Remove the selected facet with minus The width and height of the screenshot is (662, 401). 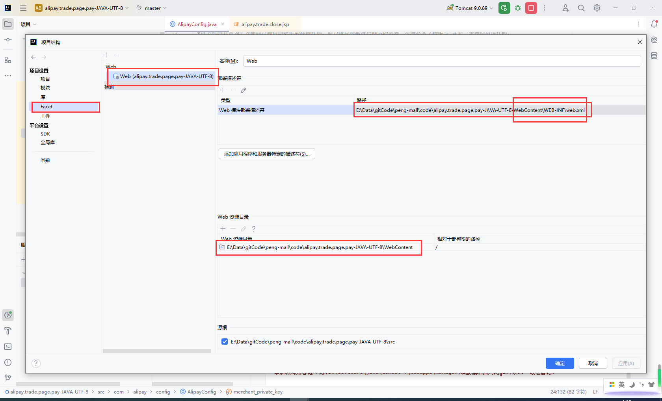(x=117, y=55)
